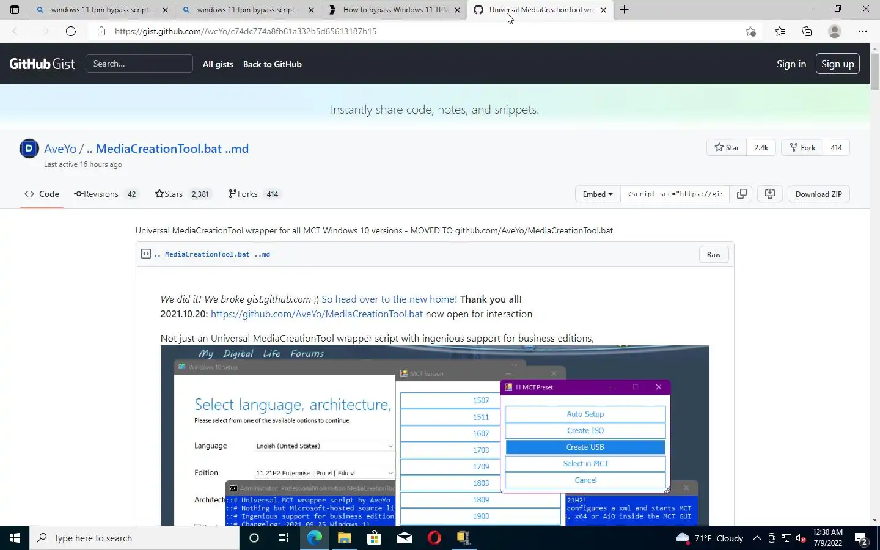Click the Download ZIP button
Screen dimensions: 880x550
818,194
